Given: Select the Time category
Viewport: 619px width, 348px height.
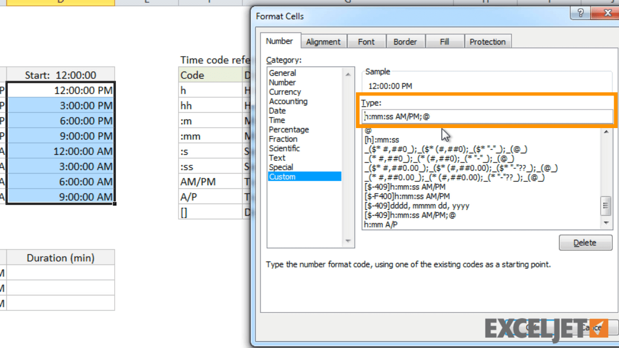Looking at the screenshot, I should [x=277, y=120].
